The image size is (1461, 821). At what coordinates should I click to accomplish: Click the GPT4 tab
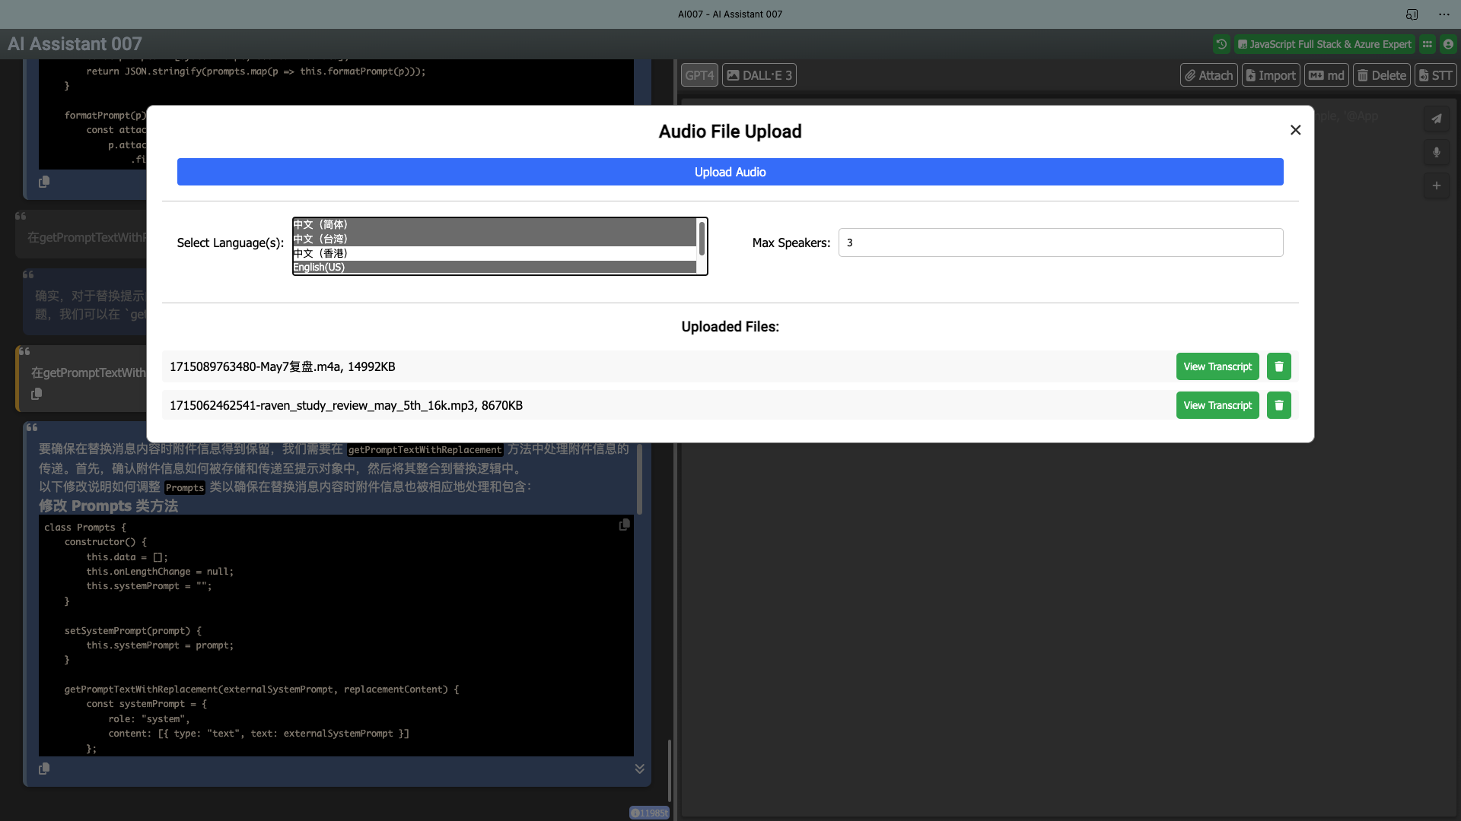699,75
